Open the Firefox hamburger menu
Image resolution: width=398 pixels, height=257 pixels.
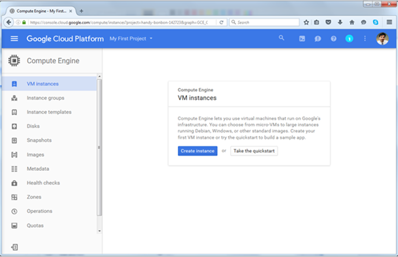coord(389,23)
